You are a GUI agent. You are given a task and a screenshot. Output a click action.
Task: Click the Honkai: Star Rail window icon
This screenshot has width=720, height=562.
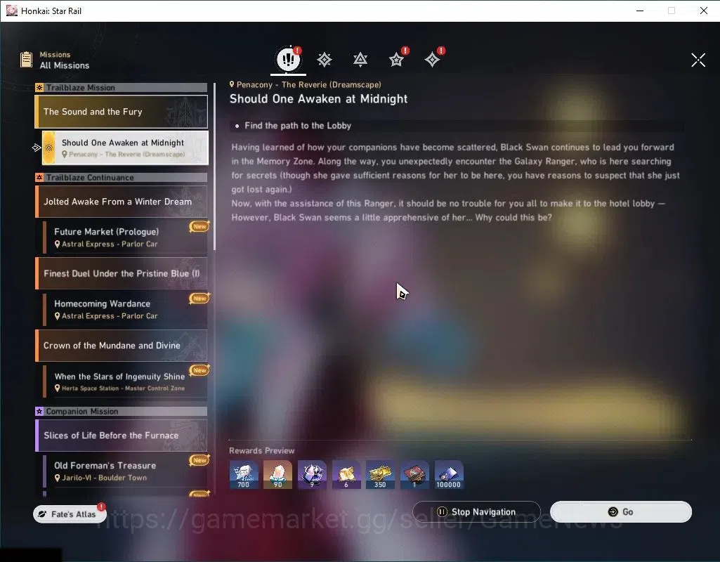(x=11, y=11)
